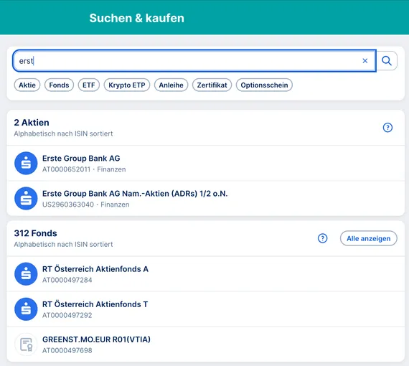Filter results by ETF chip

89,85
